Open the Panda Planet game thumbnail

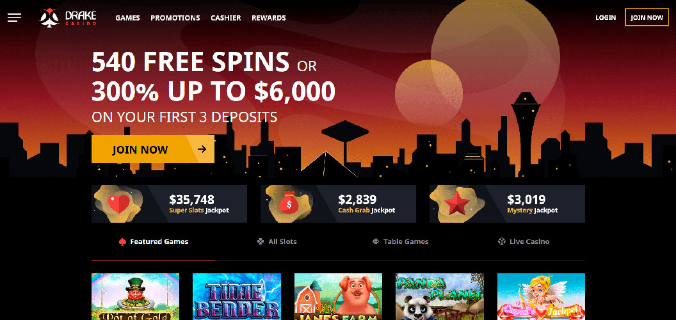[x=439, y=297]
